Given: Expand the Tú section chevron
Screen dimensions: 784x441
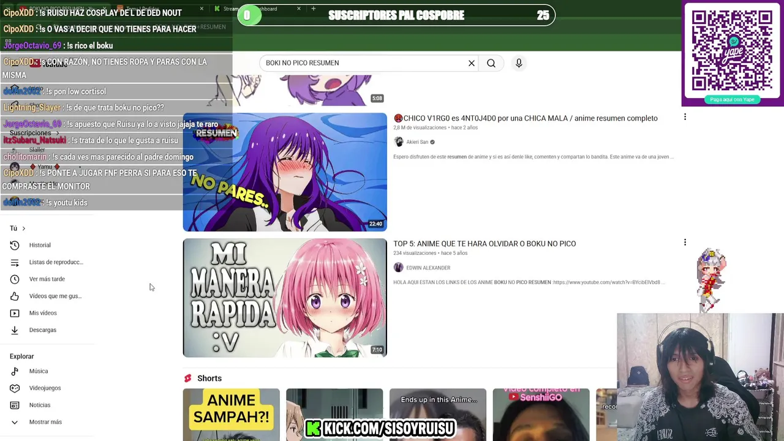Looking at the screenshot, I should tap(23, 228).
